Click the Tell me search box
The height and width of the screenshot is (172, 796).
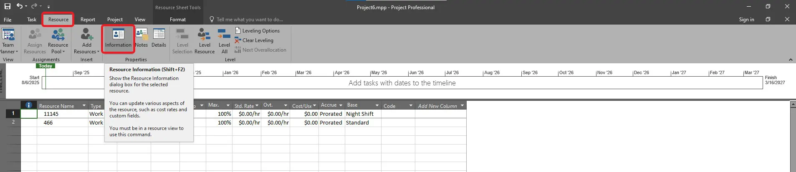pos(250,20)
